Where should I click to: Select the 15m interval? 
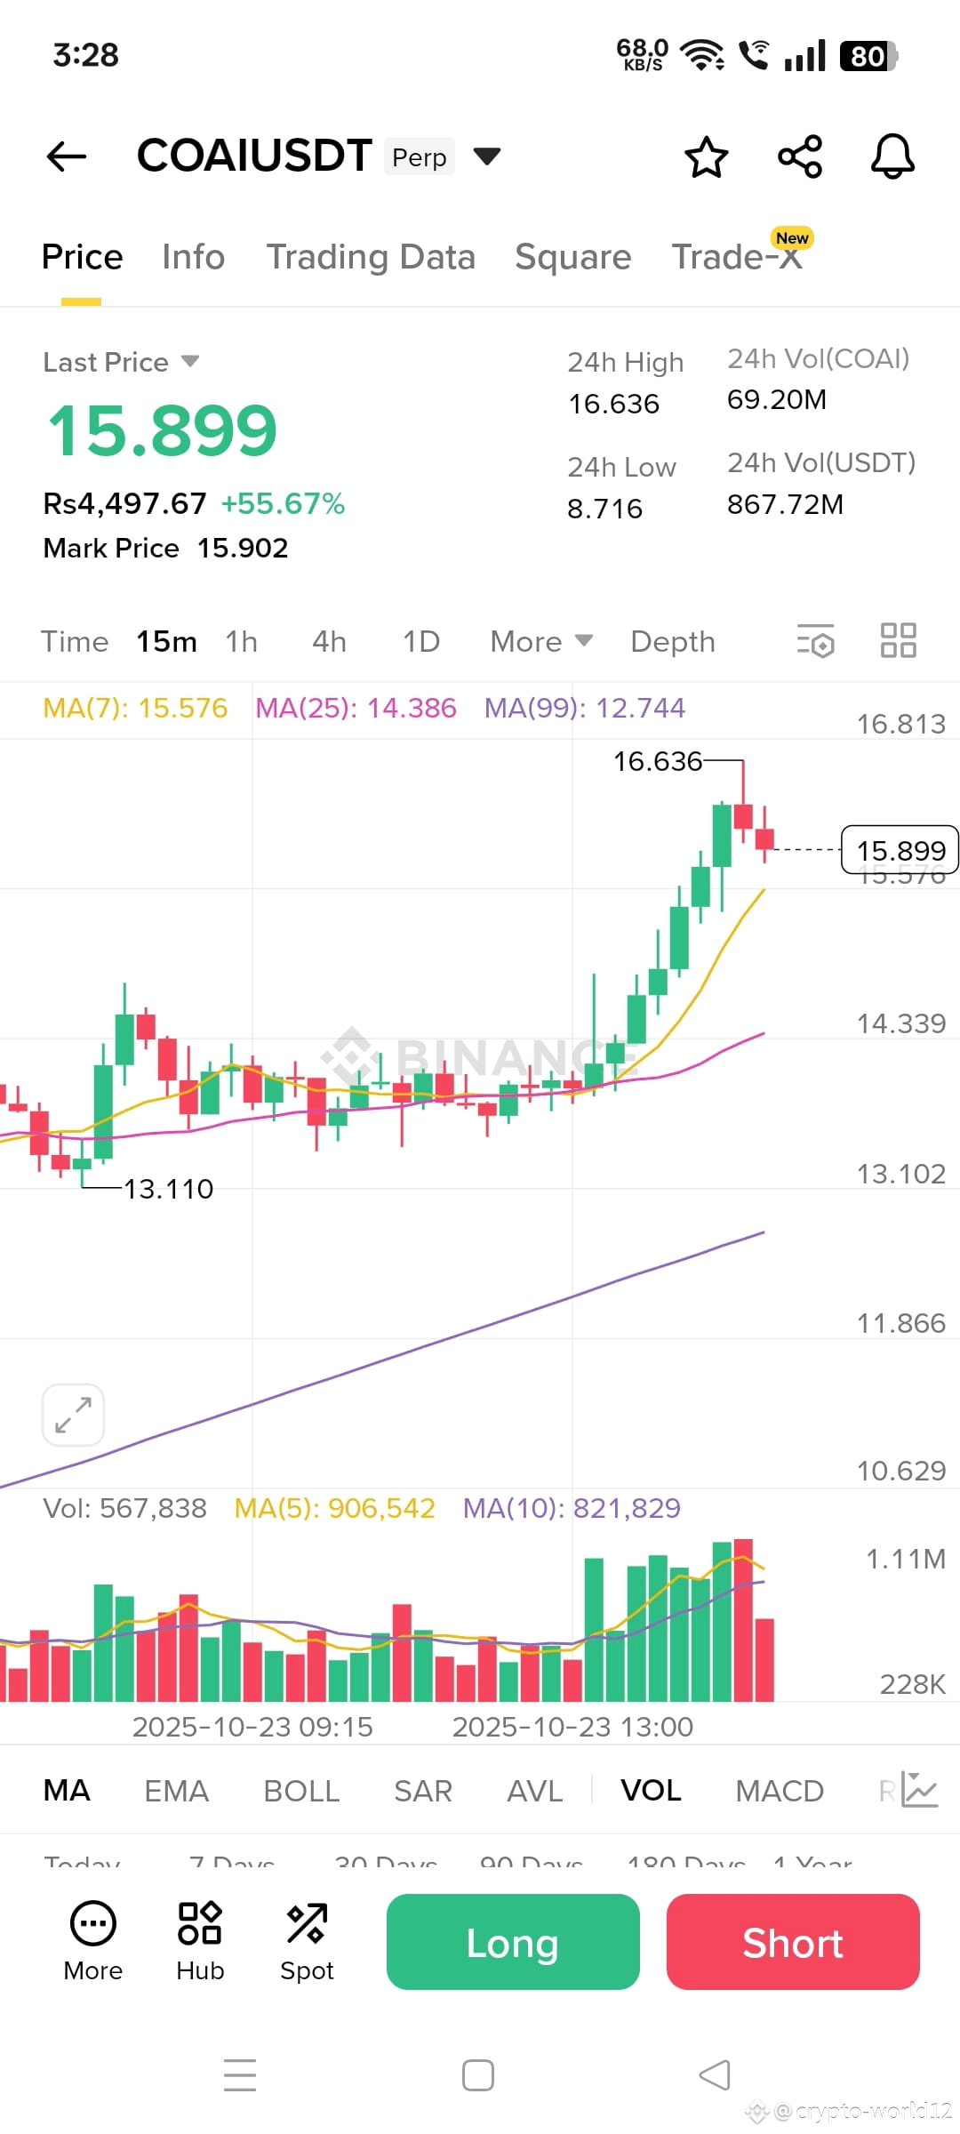click(166, 641)
